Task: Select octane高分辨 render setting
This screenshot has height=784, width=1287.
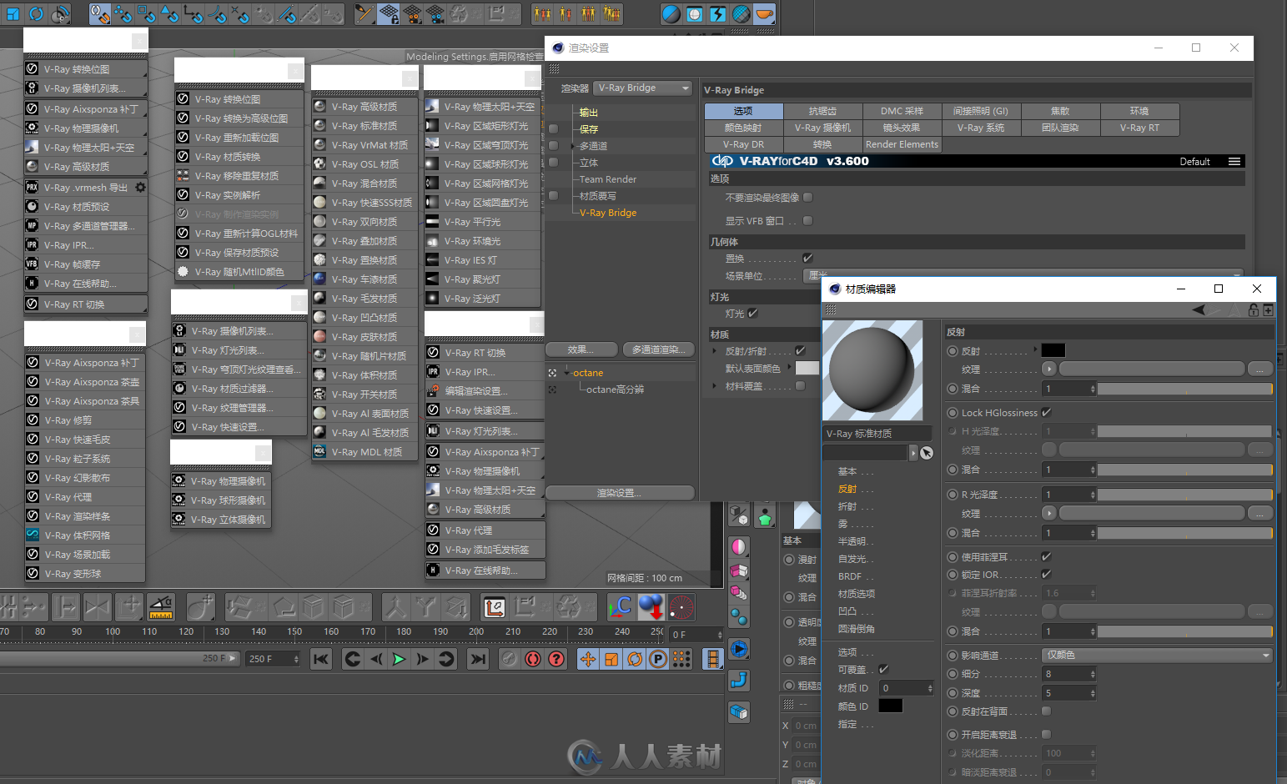Action: pyautogui.click(x=615, y=389)
